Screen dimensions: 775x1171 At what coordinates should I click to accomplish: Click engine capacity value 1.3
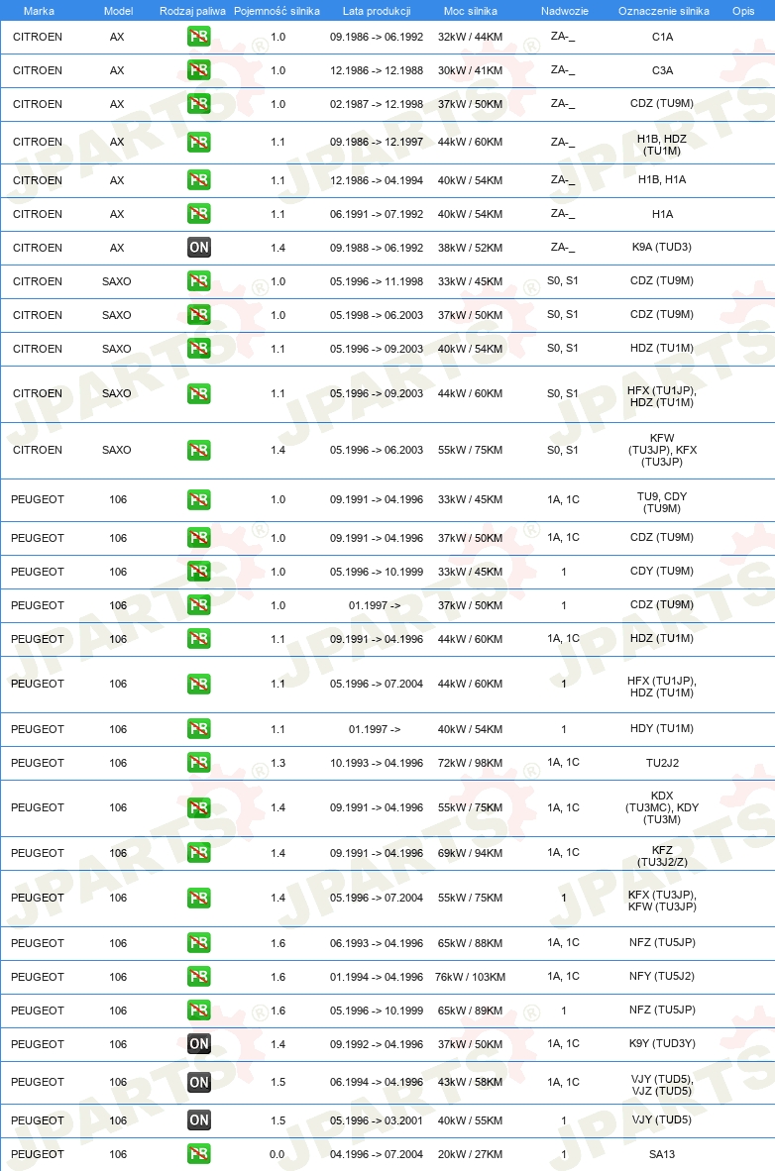pos(278,763)
